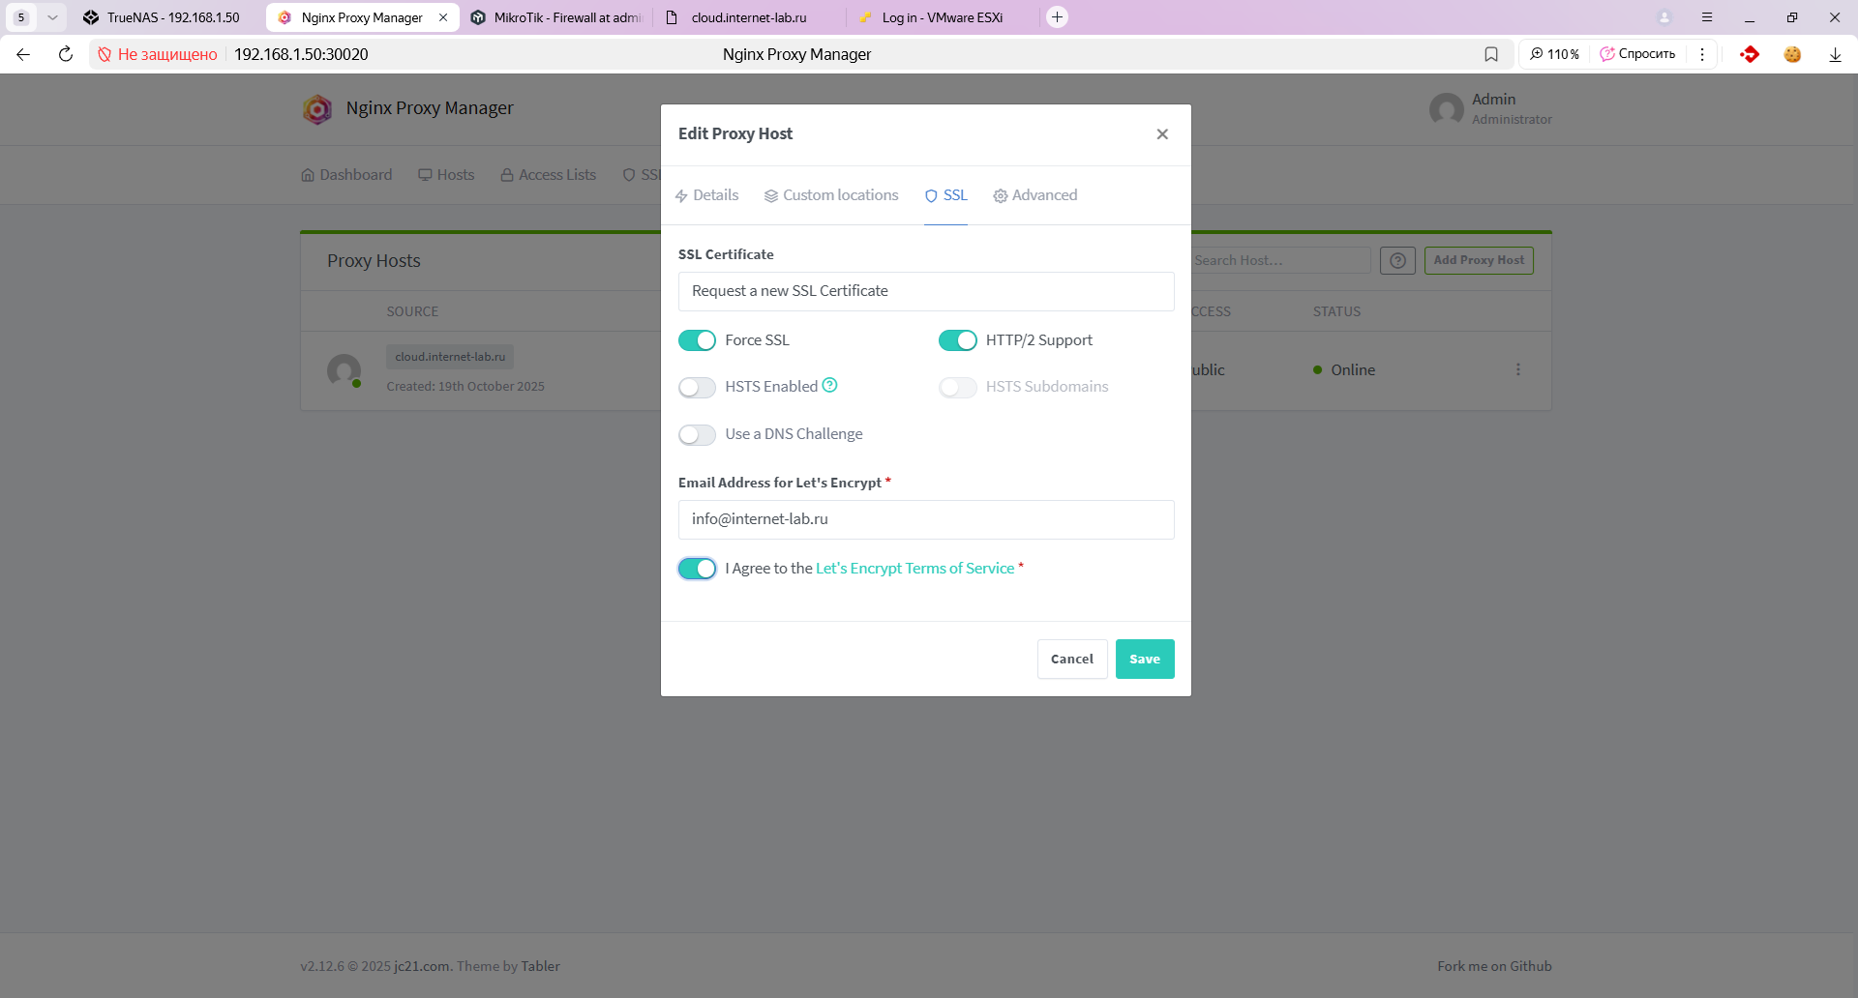
Task: Click the browser page reload icon
Action: pyautogui.click(x=66, y=54)
